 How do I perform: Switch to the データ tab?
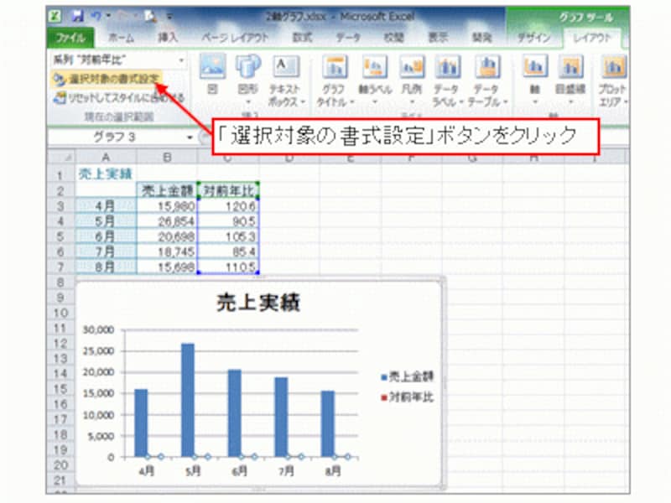point(348,38)
